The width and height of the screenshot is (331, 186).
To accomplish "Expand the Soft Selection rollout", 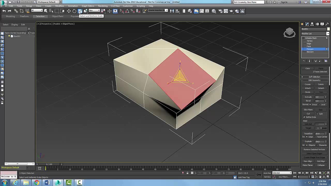I will pos(314,77).
